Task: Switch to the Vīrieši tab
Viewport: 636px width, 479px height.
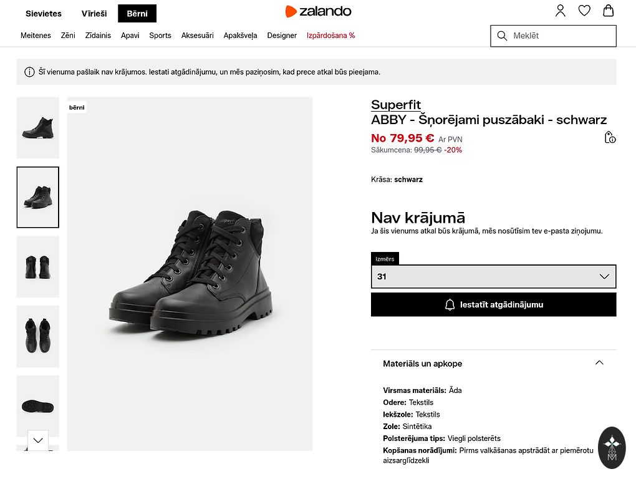Action: tap(94, 14)
